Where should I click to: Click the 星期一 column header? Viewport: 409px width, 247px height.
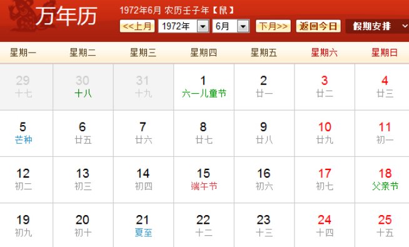point(23,53)
